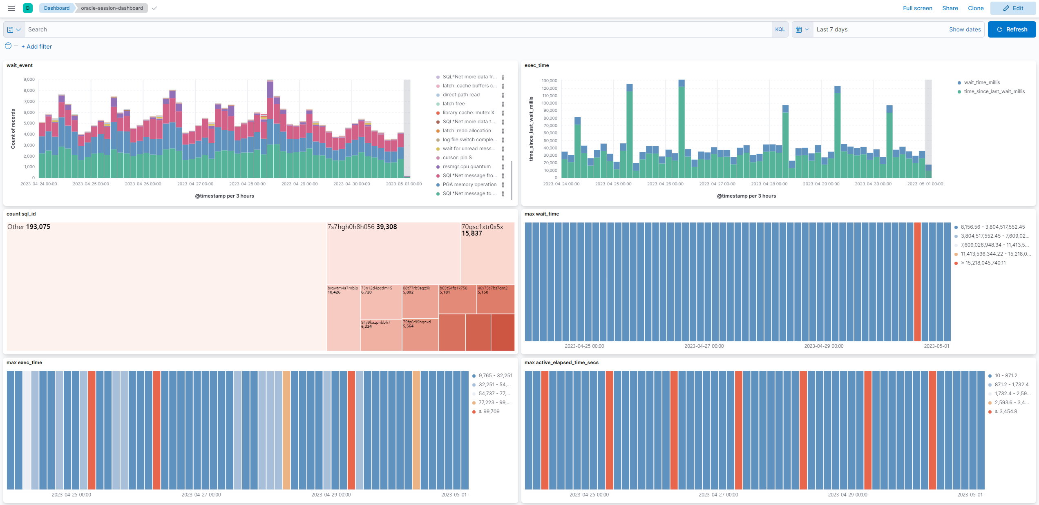The image size is (1039, 505).
Task: Open the date range chevron next to calendar icon
Action: pyautogui.click(x=807, y=29)
